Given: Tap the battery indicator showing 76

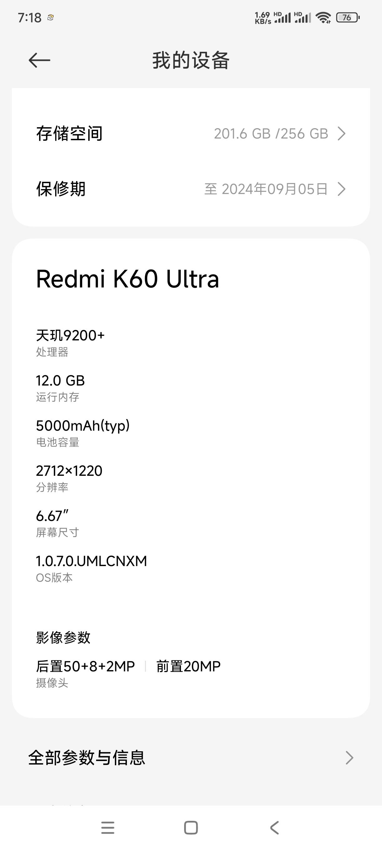Looking at the screenshot, I should tap(348, 18).
